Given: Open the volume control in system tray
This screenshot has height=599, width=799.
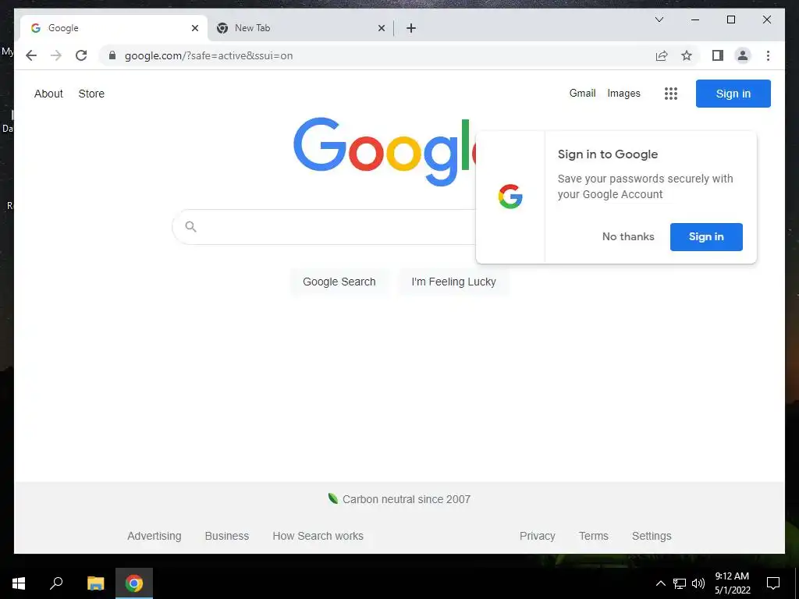Looking at the screenshot, I should (x=698, y=583).
